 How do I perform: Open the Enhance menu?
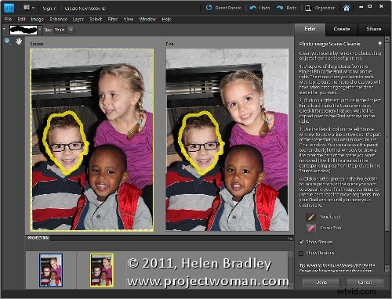(59, 19)
